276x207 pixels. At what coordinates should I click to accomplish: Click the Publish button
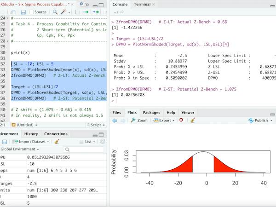pyautogui.click(x=259, y=121)
